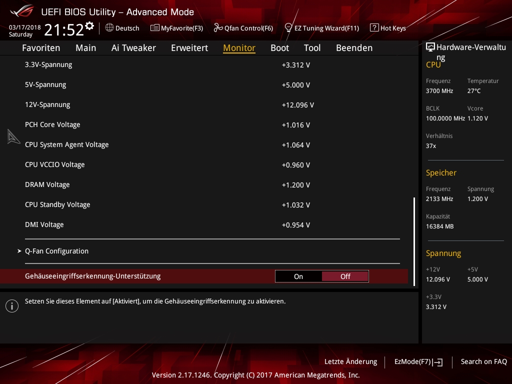Click the +0.954 V value
Image resolution: width=512 pixels, height=384 pixels.
click(x=296, y=225)
